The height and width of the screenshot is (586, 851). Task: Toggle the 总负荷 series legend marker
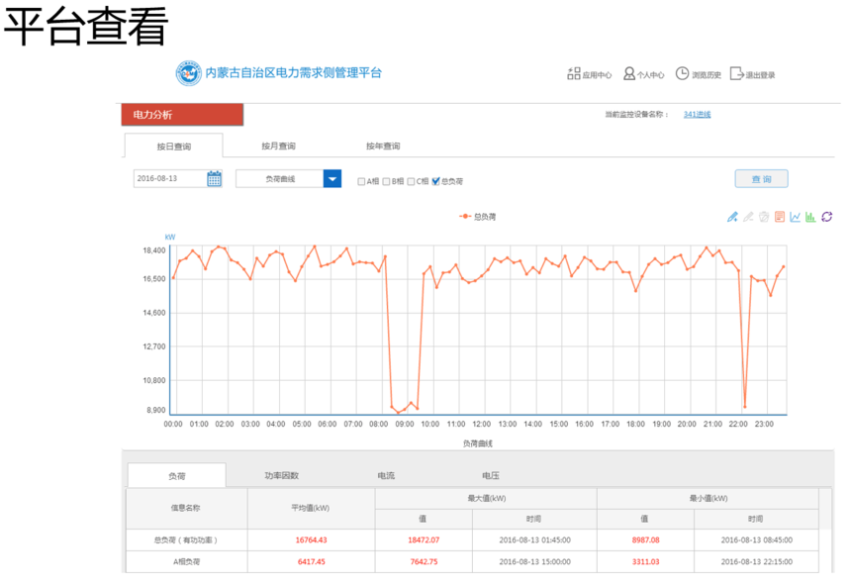465,216
